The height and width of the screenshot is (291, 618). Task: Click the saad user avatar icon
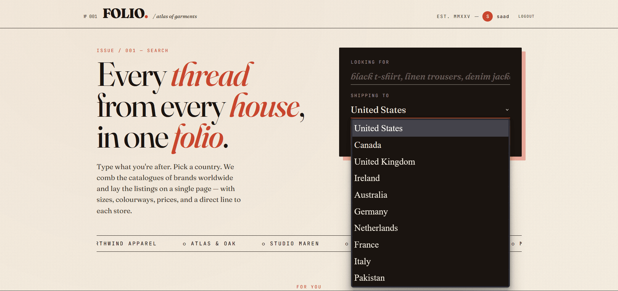coord(487,16)
